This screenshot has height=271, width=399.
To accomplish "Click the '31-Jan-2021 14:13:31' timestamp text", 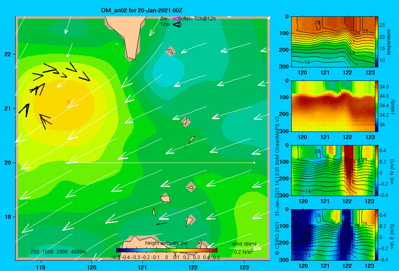I will click(277, 192).
